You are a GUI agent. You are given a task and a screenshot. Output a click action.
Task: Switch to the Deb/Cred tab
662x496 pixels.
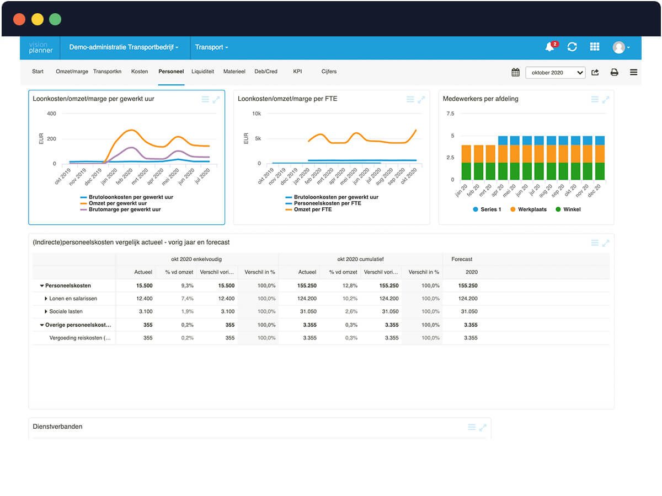pyautogui.click(x=266, y=72)
